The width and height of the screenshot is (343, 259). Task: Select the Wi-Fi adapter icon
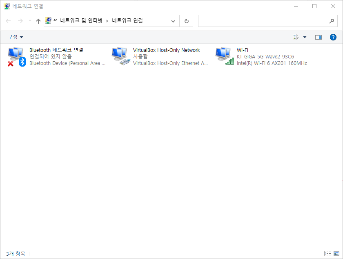(225, 56)
